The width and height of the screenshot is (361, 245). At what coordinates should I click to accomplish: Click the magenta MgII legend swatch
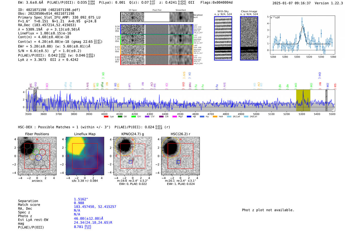tap(175, 117)
